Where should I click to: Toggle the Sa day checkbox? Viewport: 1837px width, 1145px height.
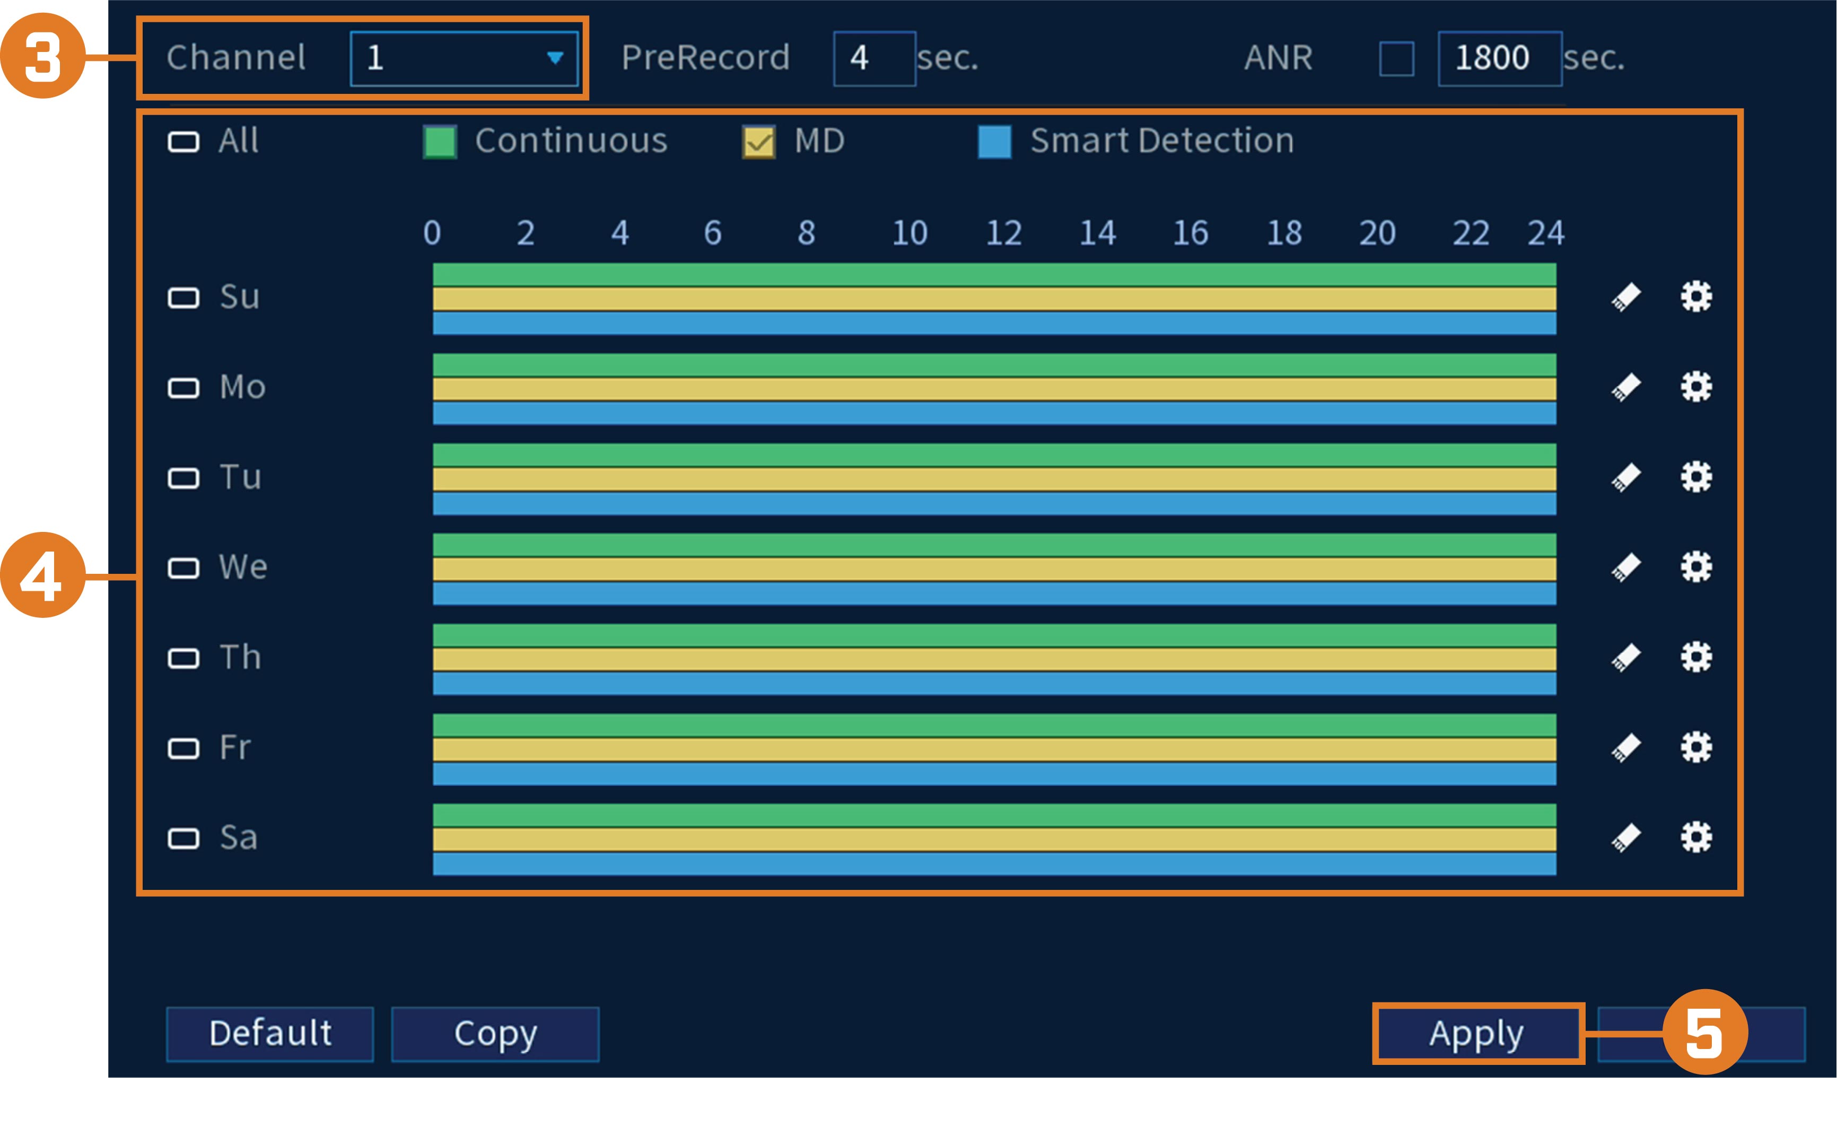(x=183, y=838)
